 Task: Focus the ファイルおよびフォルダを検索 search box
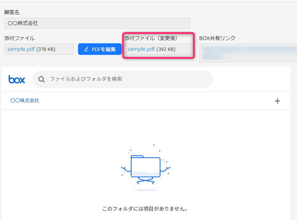point(126,79)
